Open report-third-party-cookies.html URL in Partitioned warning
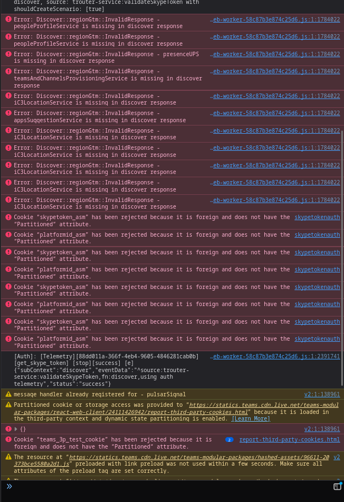The width and height of the screenshot is (344, 502). (176, 408)
